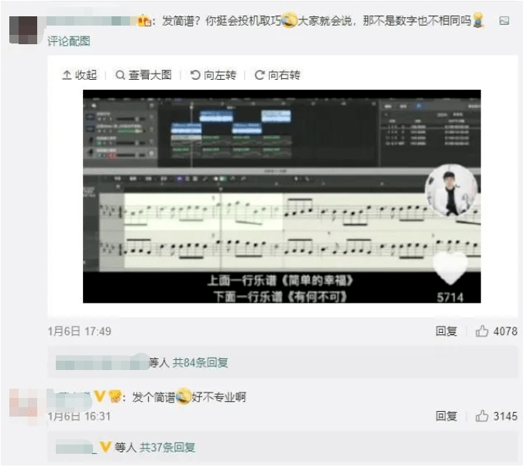523x467 pixels.
Task: Expand the thread showing 共37条回复
Action: coord(167,447)
